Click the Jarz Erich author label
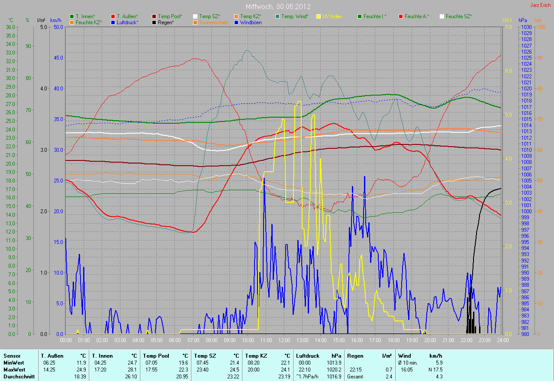The width and height of the screenshot is (554, 381). [x=541, y=5]
